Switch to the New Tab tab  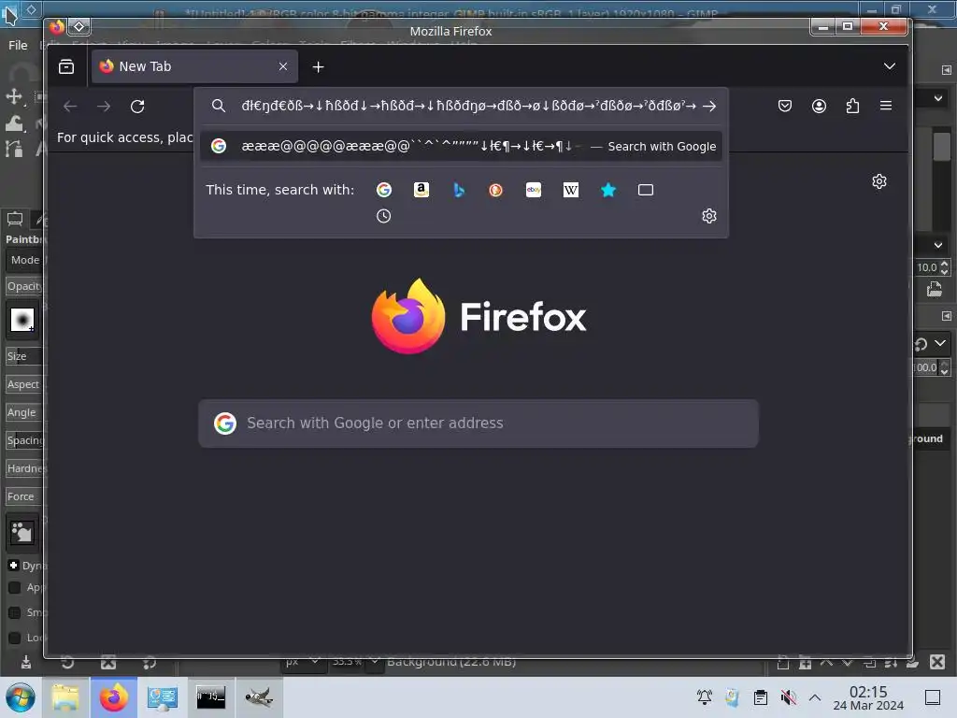coord(194,66)
